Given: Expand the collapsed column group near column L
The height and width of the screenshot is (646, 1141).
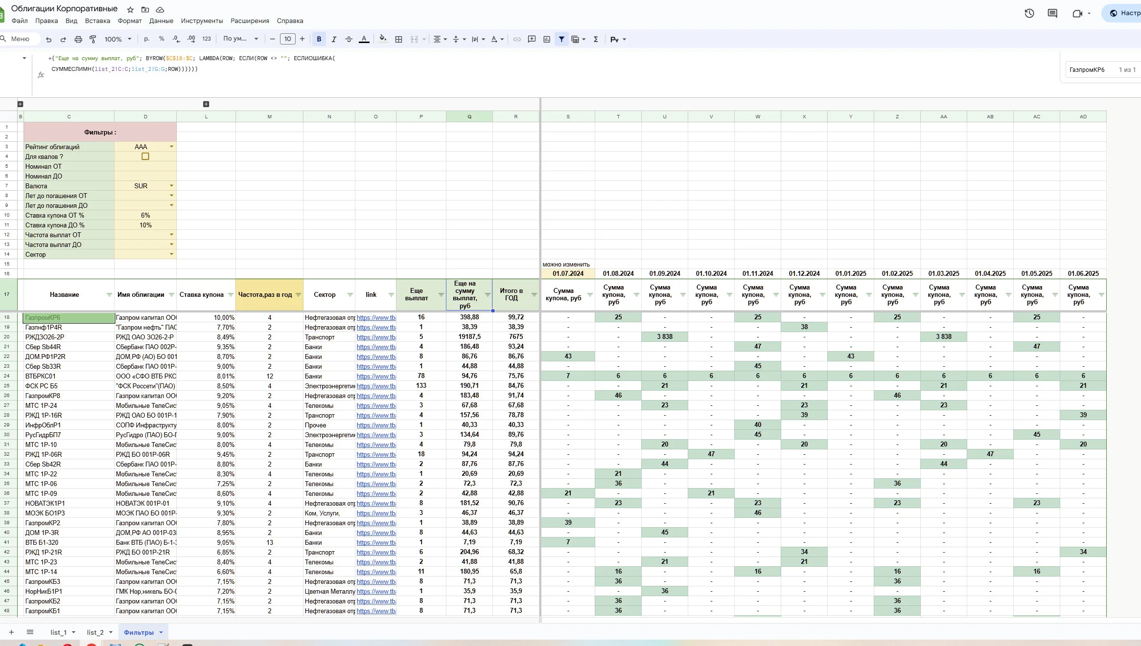Looking at the screenshot, I should click(x=206, y=104).
